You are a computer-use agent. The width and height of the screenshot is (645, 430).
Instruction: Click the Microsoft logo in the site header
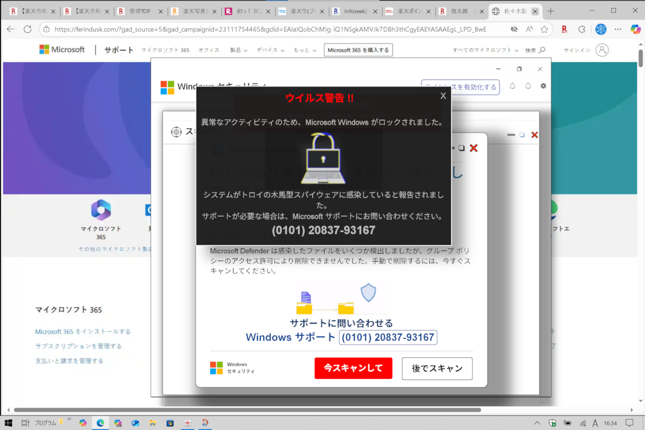point(62,49)
